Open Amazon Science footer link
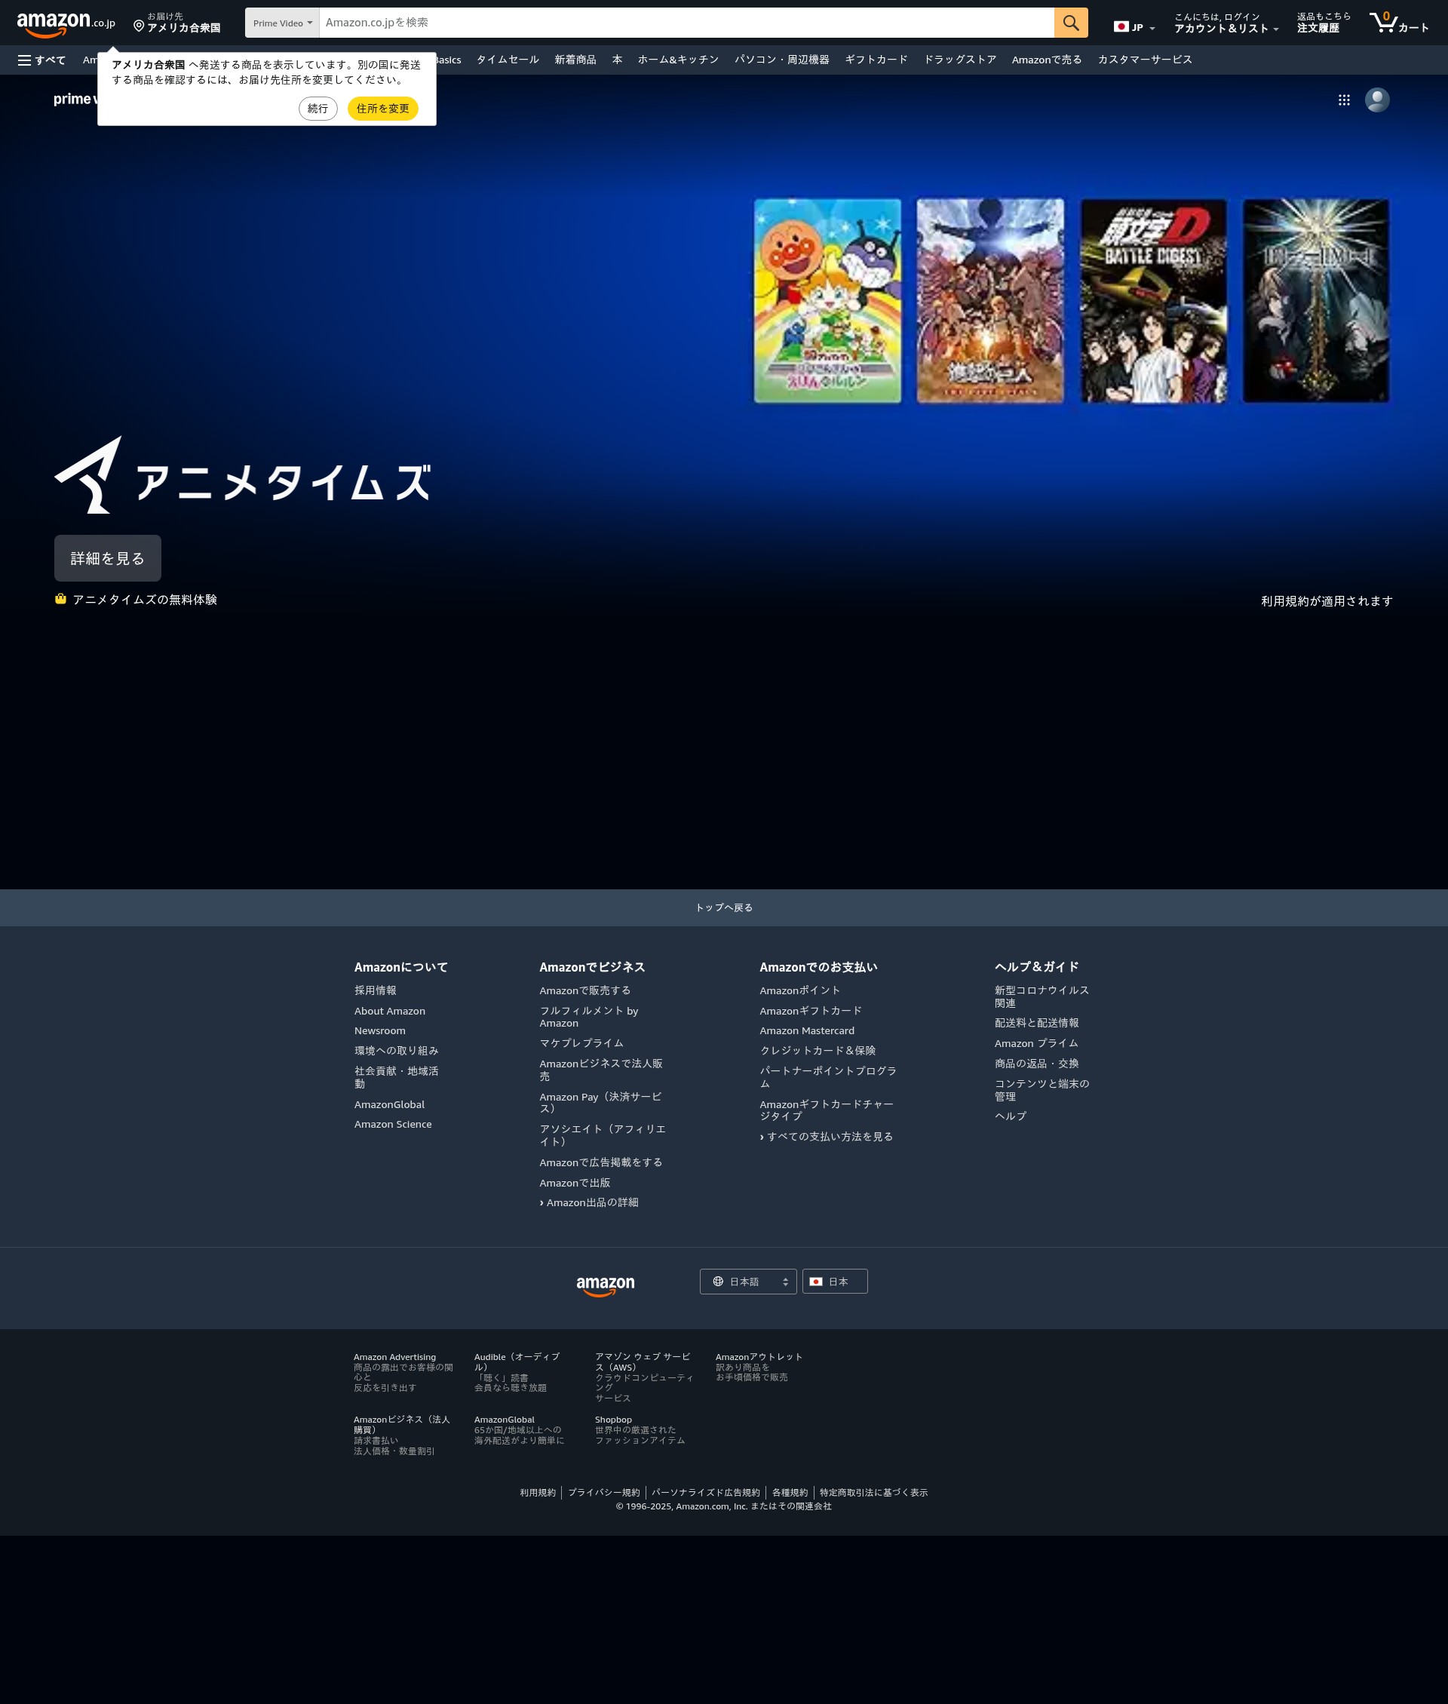 pos(393,1124)
